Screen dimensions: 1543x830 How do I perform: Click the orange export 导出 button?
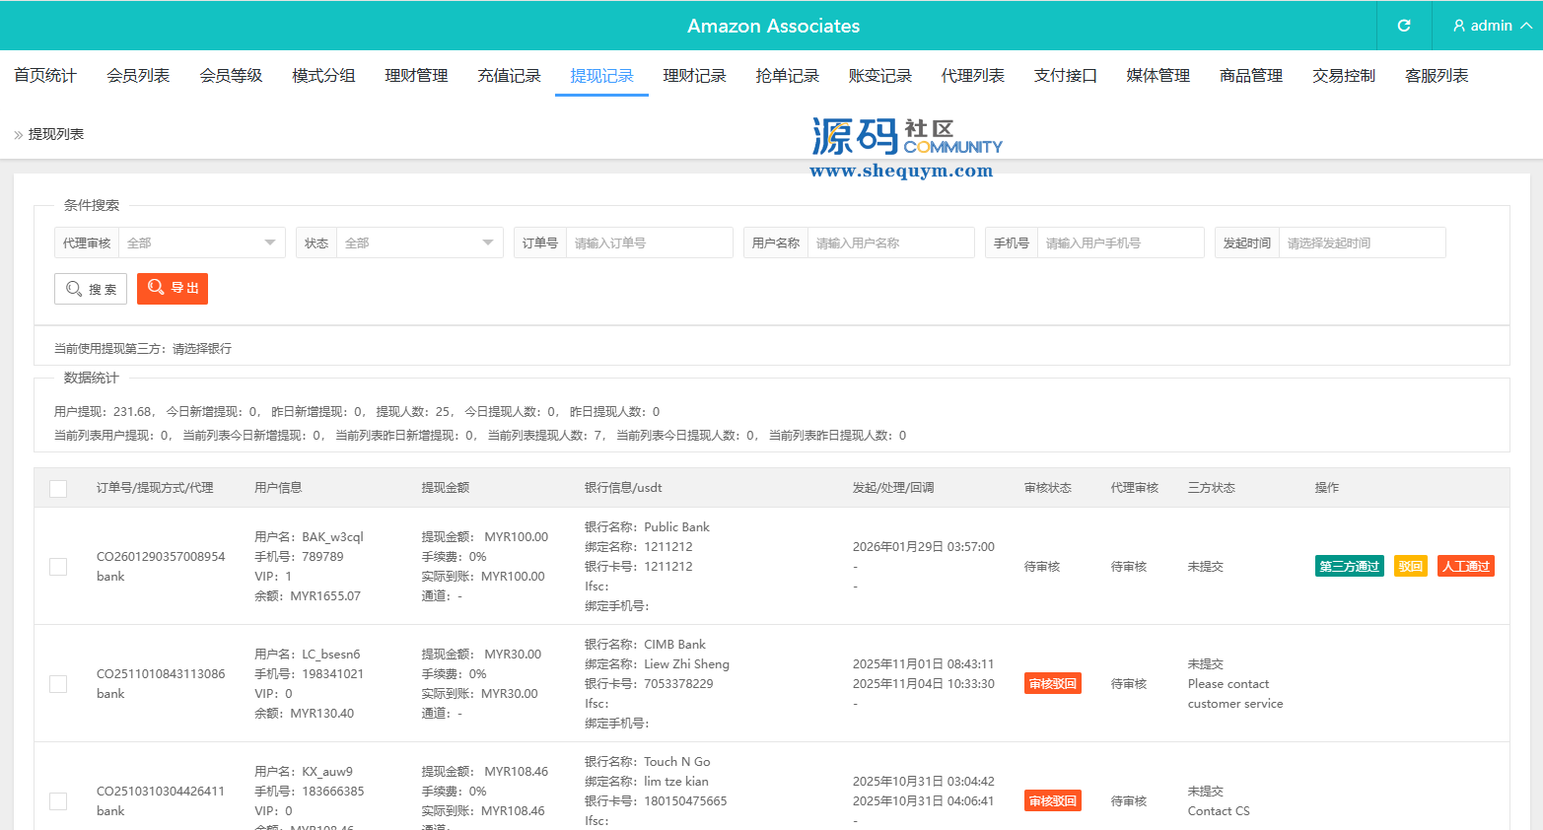coord(173,288)
